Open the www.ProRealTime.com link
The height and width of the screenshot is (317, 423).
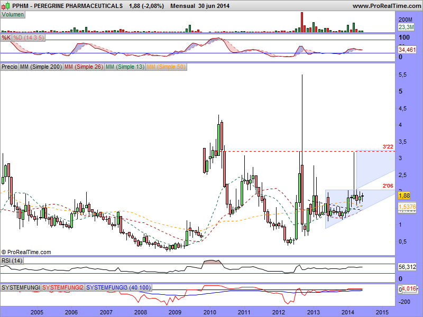click(387, 6)
